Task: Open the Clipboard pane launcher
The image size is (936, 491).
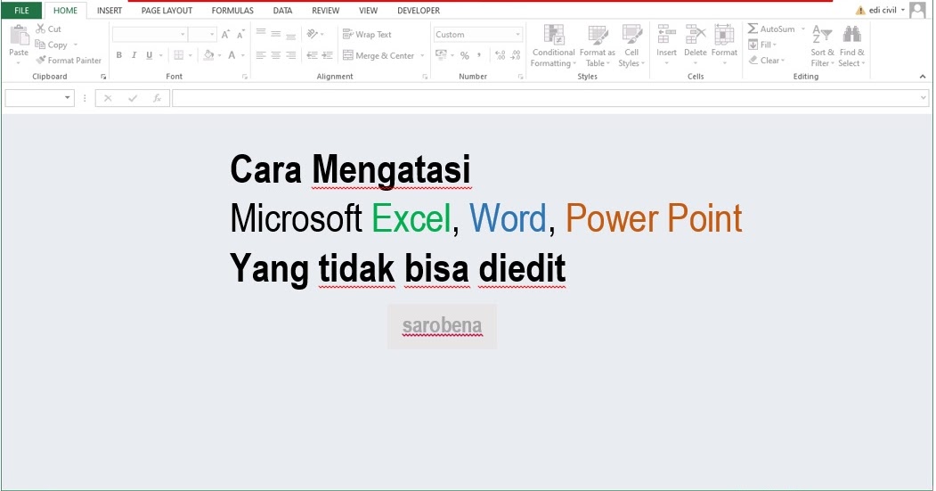Action: point(103,77)
